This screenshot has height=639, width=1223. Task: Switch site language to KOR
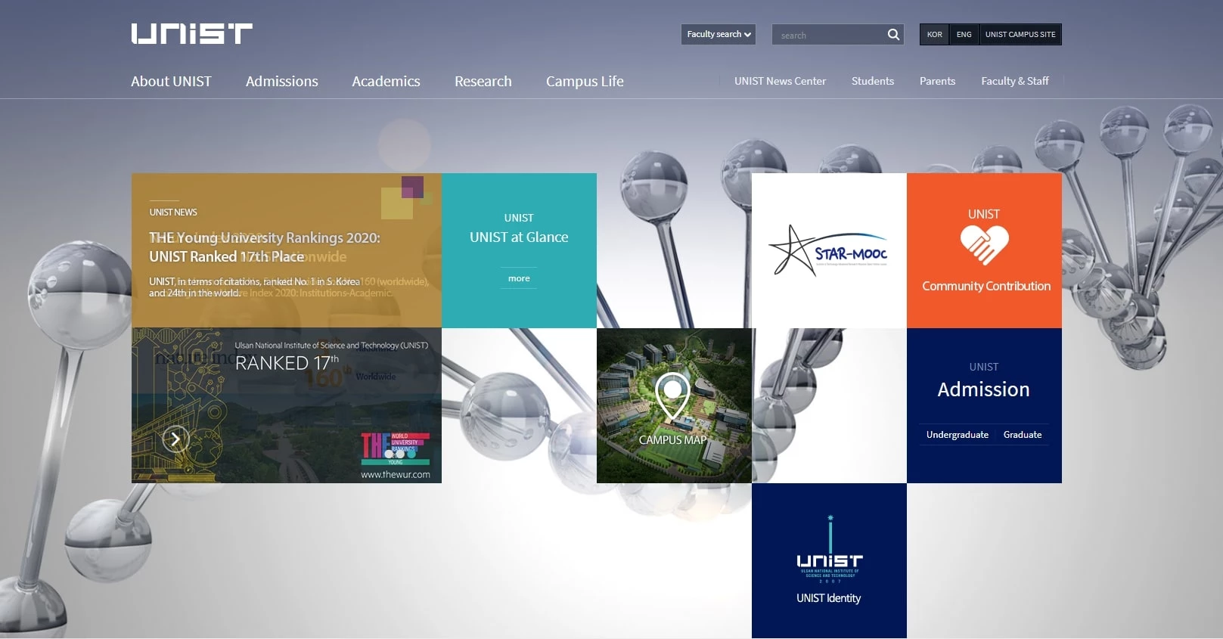click(x=935, y=34)
